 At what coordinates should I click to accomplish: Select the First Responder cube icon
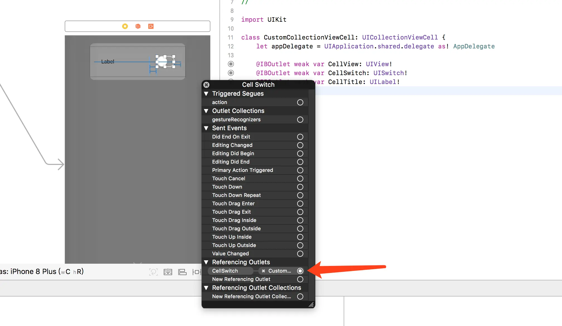point(138,26)
